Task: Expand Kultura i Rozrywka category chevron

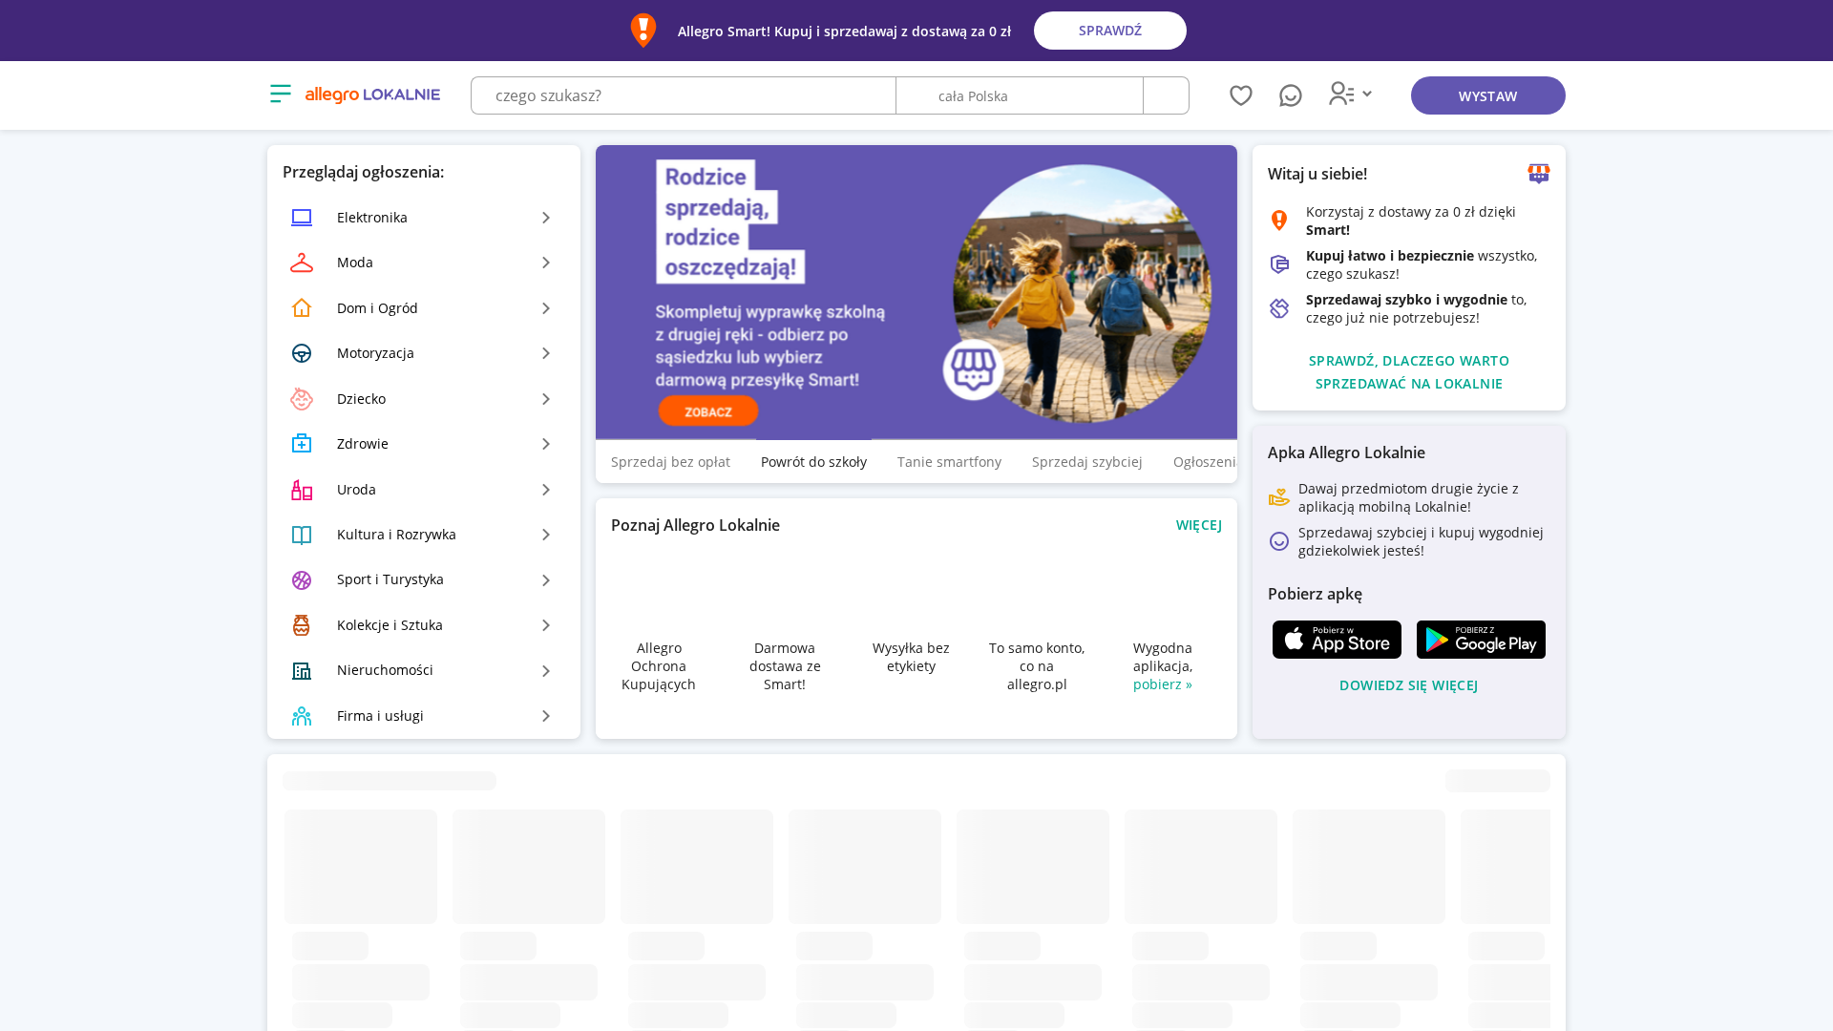Action: coord(546,535)
